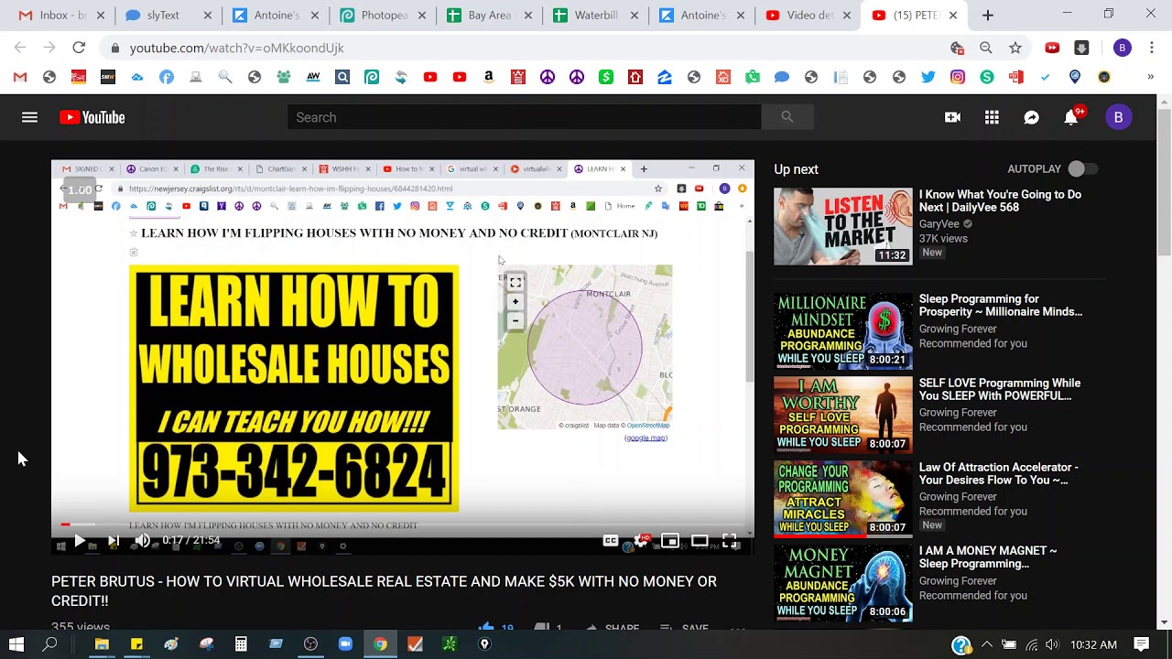Screen dimensions: 1172x659
Task: Open the Millionaire Mindset thumbnail
Action: coord(843,330)
